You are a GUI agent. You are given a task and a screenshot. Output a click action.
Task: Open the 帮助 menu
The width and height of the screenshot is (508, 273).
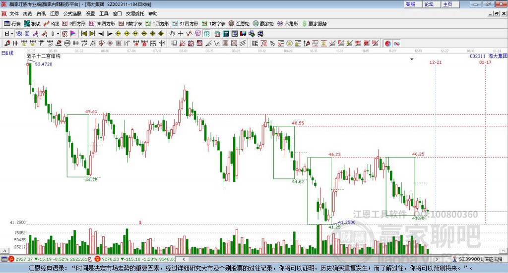[153, 13]
